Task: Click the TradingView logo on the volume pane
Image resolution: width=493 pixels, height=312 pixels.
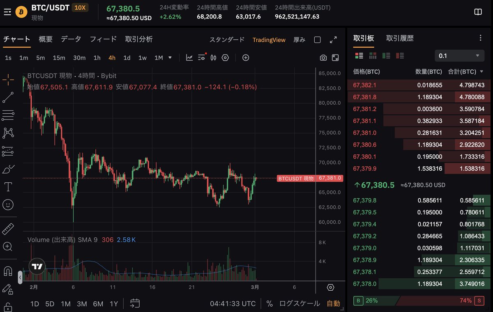Action: click(37, 266)
